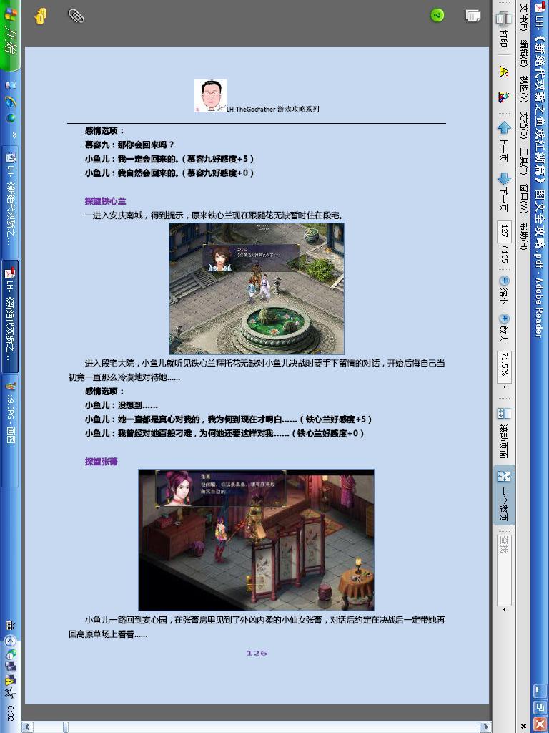Screen dimensions: 549x733
Task: Click the Zhang Jing room game screenshot
Action: coord(256,540)
